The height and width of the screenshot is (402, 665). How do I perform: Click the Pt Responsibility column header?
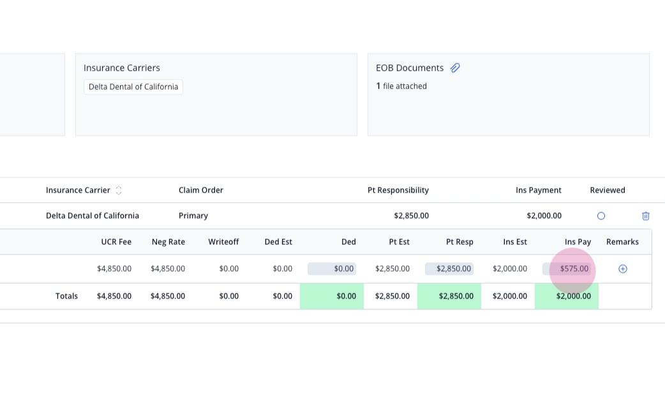click(398, 190)
